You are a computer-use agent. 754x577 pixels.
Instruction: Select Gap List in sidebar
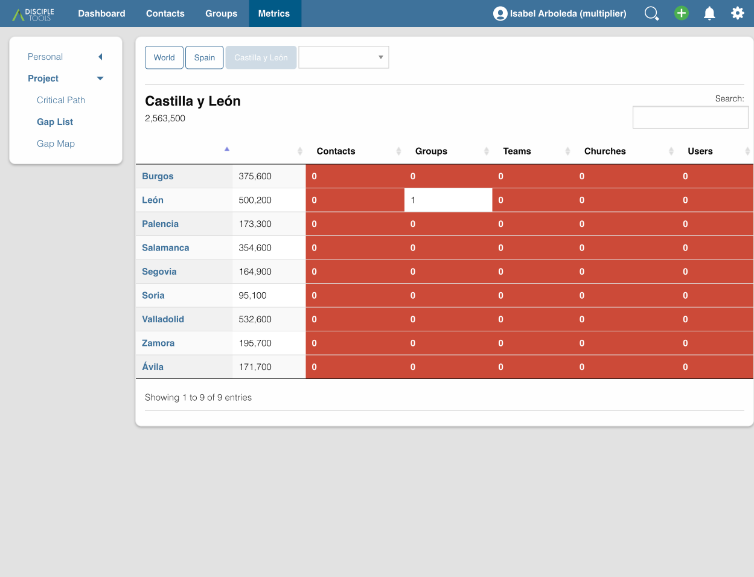click(x=55, y=122)
